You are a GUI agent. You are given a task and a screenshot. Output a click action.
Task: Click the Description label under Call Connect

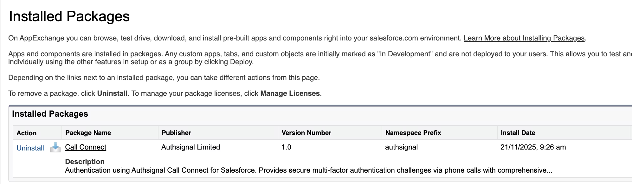click(85, 162)
